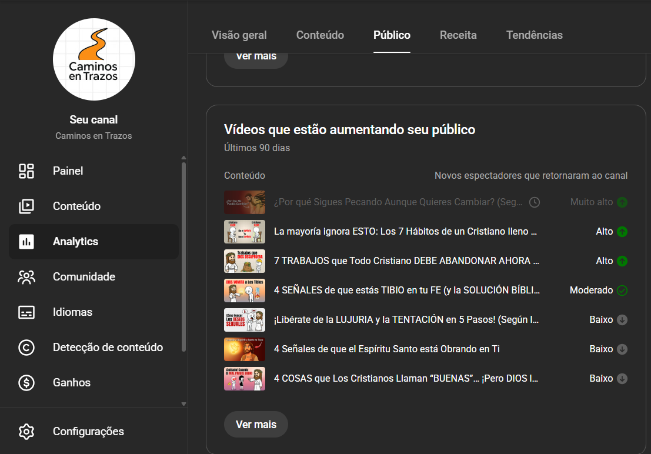Open Ganhos in the sidebar
This screenshot has height=454, width=651.
(94, 383)
